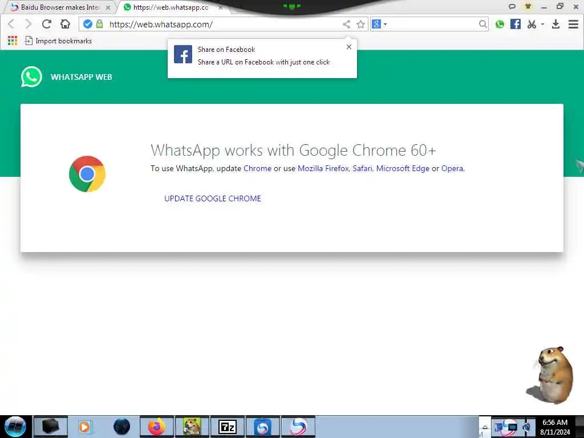
Task: Close the web.whatsapp.com tab
Action: pyautogui.click(x=221, y=7)
